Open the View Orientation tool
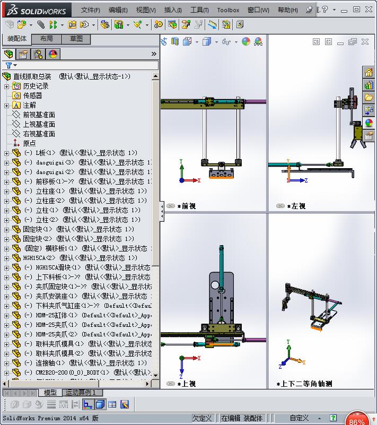Screen dimensions: 377x425 tap(187, 41)
